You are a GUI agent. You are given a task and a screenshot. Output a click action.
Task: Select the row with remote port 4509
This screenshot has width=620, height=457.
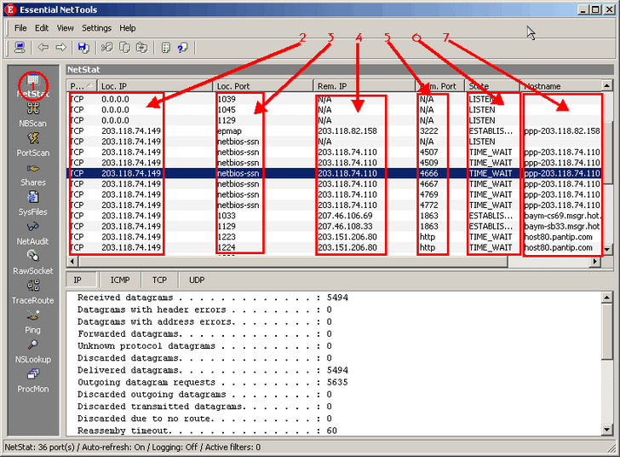335,163
